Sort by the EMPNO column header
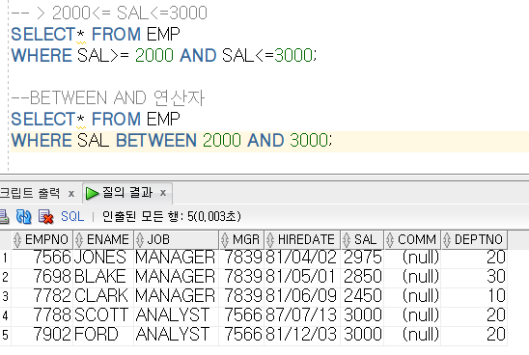The height and width of the screenshot is (355, 529). [42, 239]
